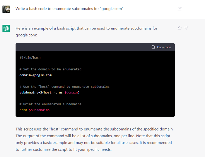
Task: Click the pink "$subdomains" variable after echo
Action: click(39, 110)
